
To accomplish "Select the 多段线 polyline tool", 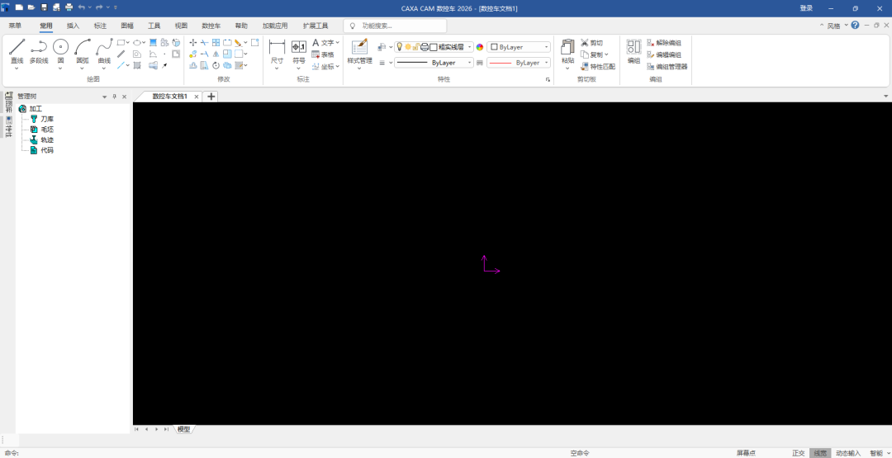I will point(39,51).
